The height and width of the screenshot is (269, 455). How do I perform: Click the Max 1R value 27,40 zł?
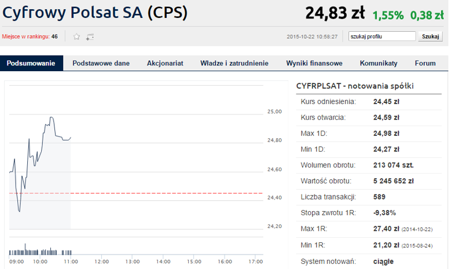pyautogui.click(x=386, y=229)
